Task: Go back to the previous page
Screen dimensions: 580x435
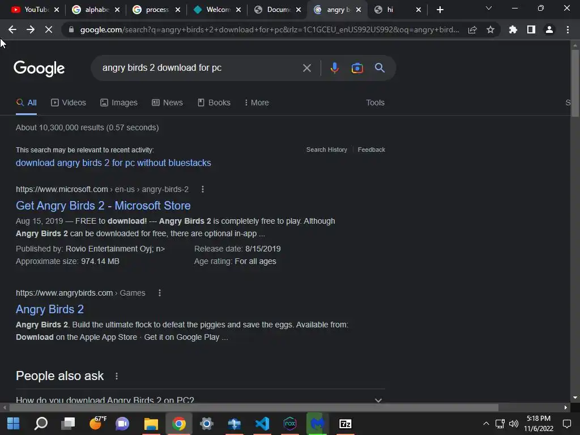Action: click(x=12, y=29)
